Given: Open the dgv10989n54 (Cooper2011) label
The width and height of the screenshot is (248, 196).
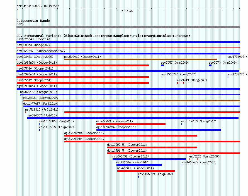Looking at the screenshot, I should tap(37, 63).
